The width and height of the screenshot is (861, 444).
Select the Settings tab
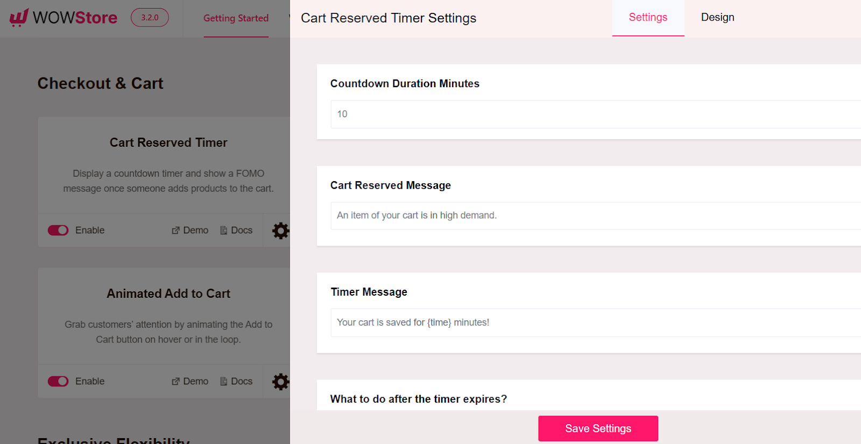pos(648,17)
